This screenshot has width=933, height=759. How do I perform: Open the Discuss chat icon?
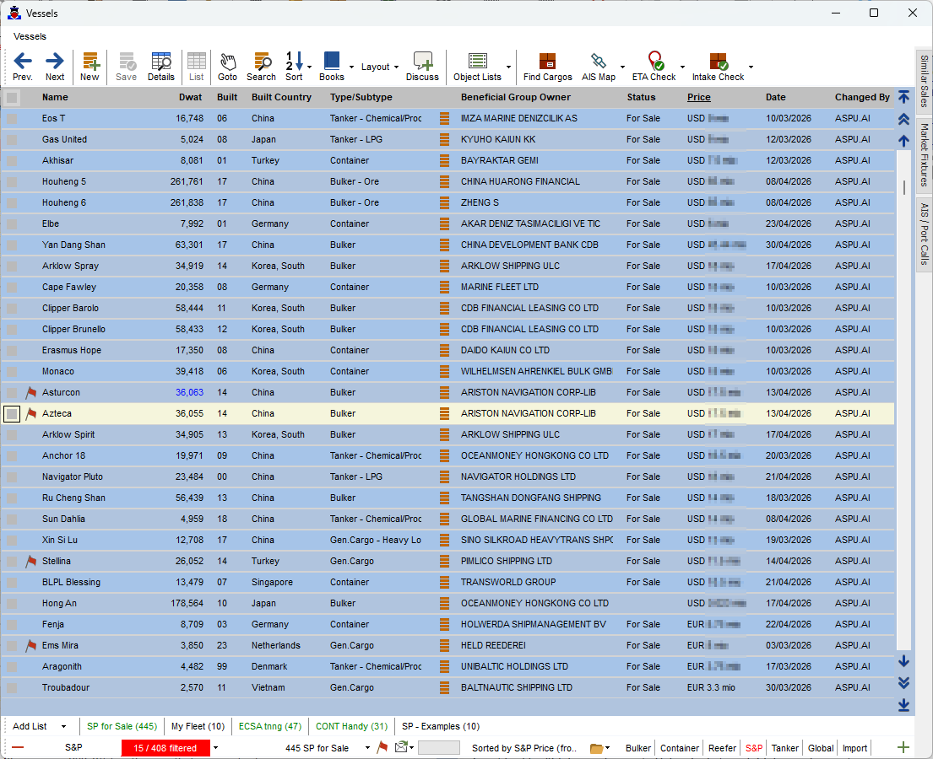pos(422,66)
